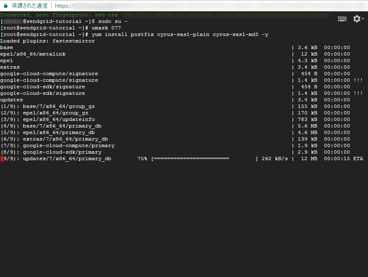
Task: Click the '783 kB' size value
Action: click(307, 120)
